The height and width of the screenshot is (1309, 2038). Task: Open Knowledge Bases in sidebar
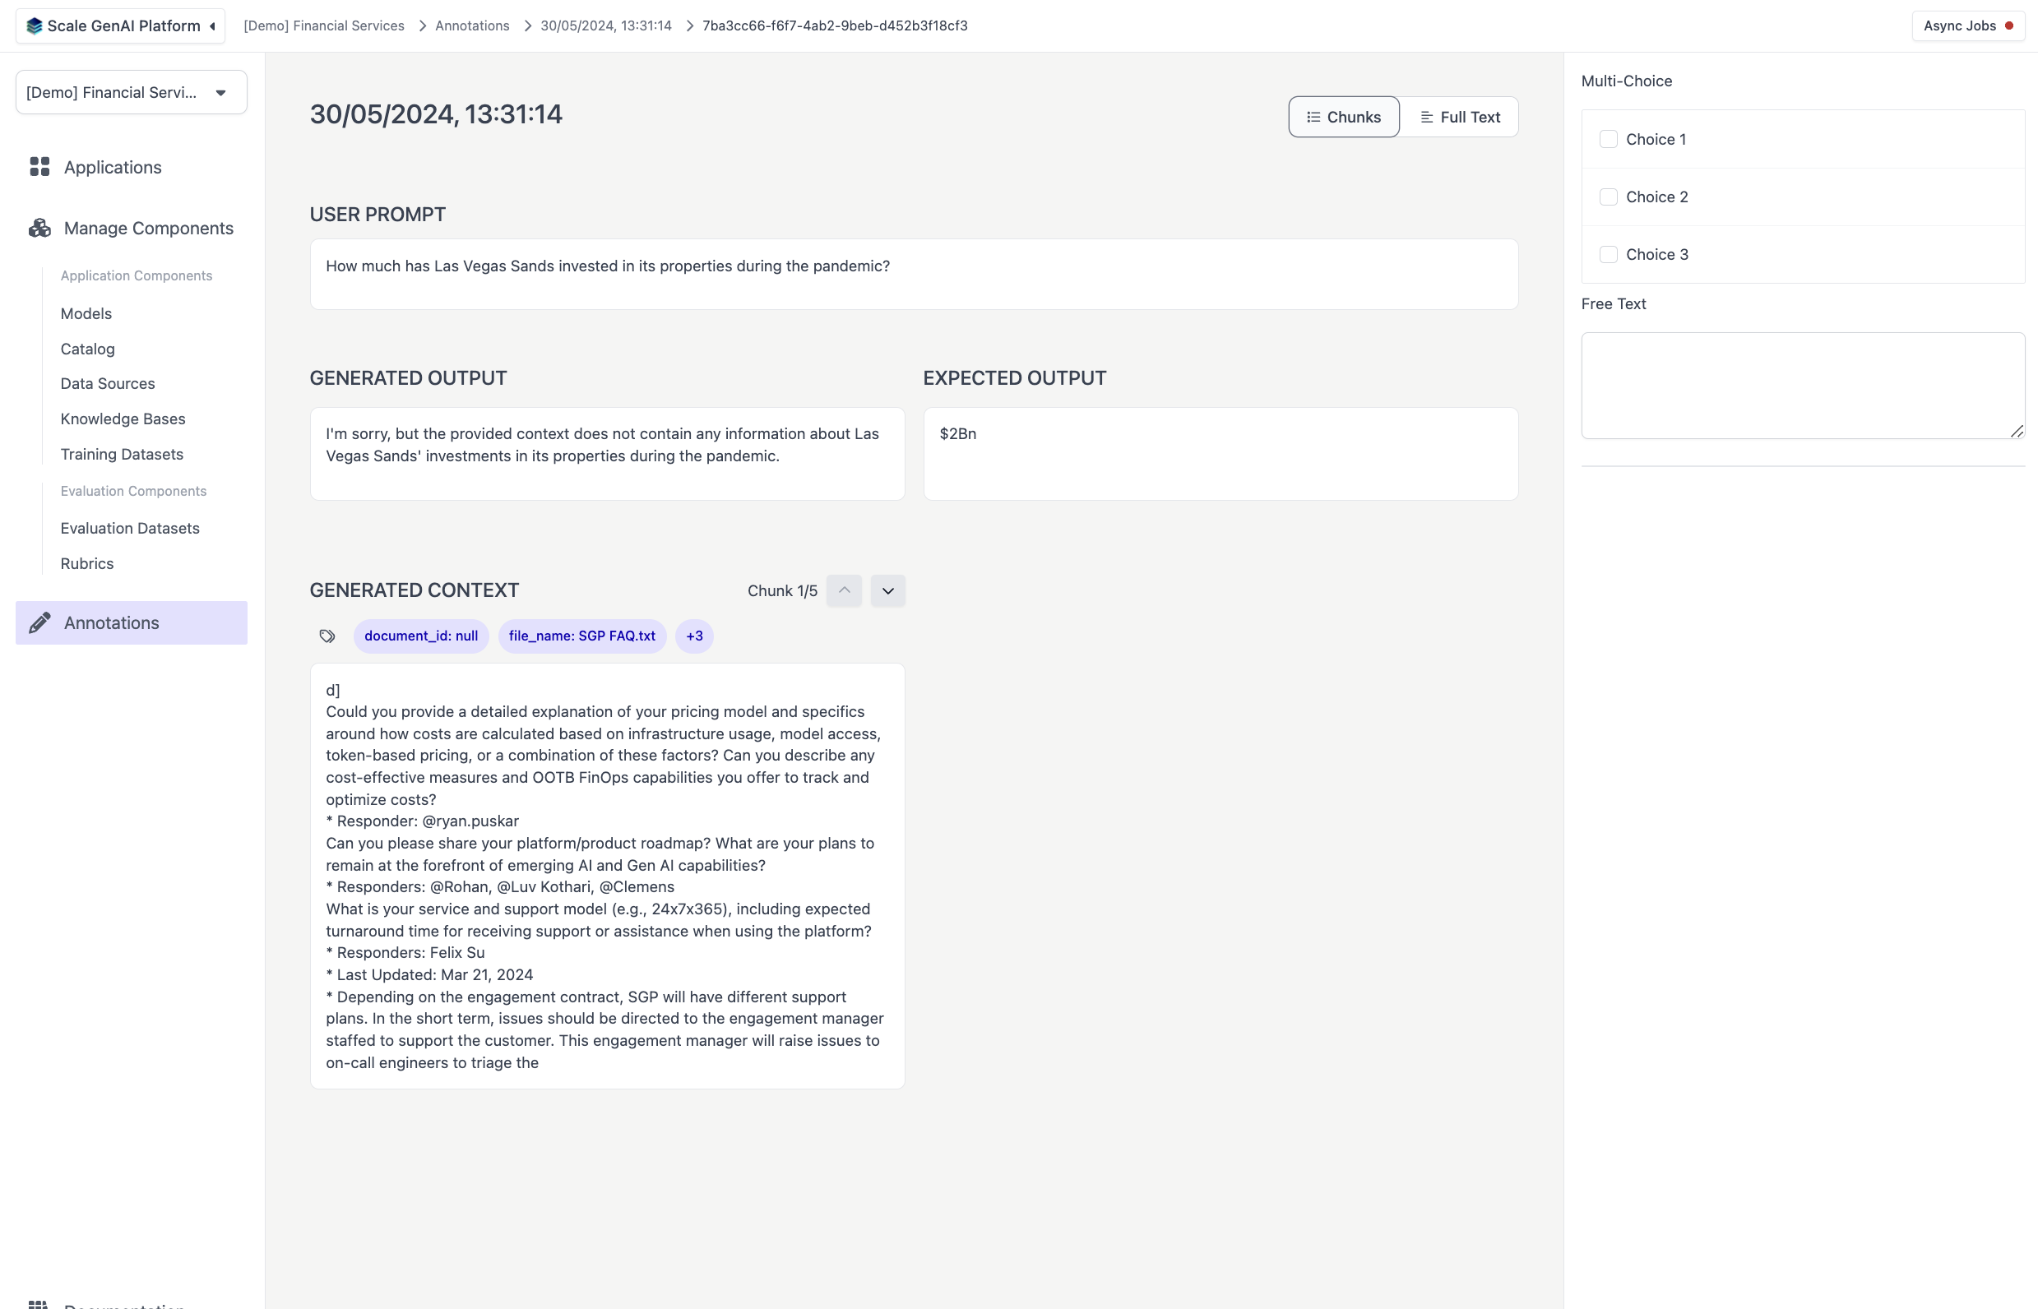[x=123, y=419]
